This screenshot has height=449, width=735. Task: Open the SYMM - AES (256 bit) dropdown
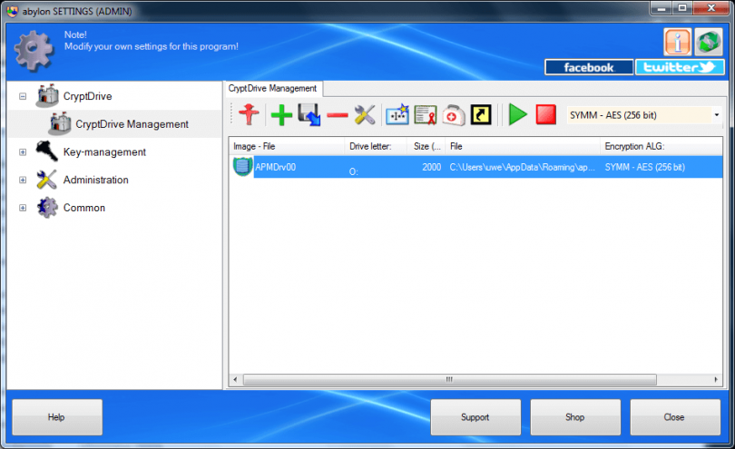tap(644, 115)
